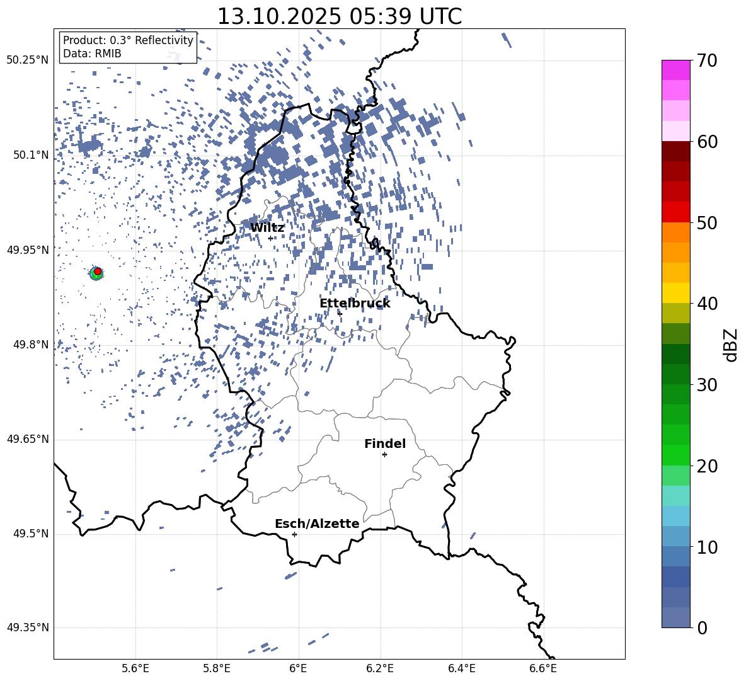Image resolution: width=746 pixels, height=681 pixels.
Task: Click the 6.4°E longitude label
Action: [x=461, y=668]
